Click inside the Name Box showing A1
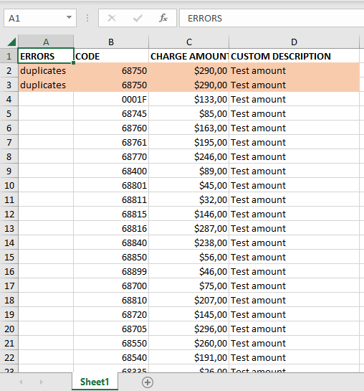Viewport: 364px width, 391px height. click(x=35, y=18)
